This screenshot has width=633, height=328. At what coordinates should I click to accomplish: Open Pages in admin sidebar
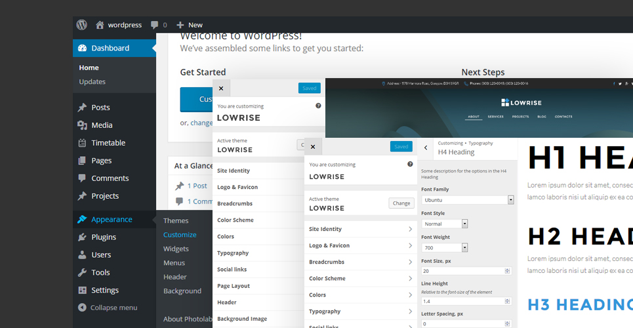[114, 161]
